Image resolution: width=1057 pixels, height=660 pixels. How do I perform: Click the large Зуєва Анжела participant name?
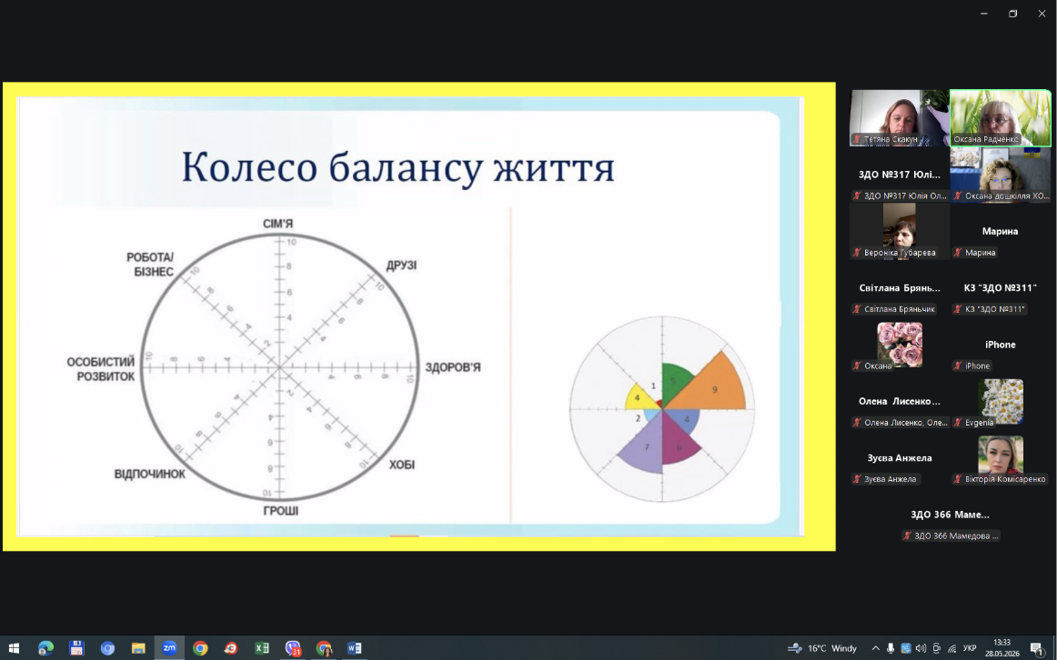click(900, 457)
